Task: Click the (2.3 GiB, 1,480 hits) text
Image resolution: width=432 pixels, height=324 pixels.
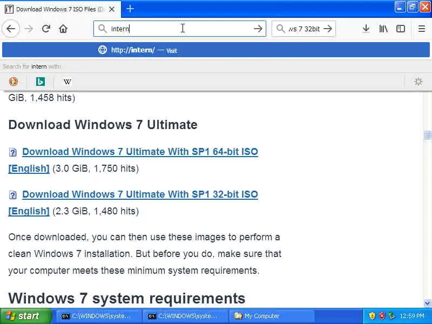Action: click(96, 211)
